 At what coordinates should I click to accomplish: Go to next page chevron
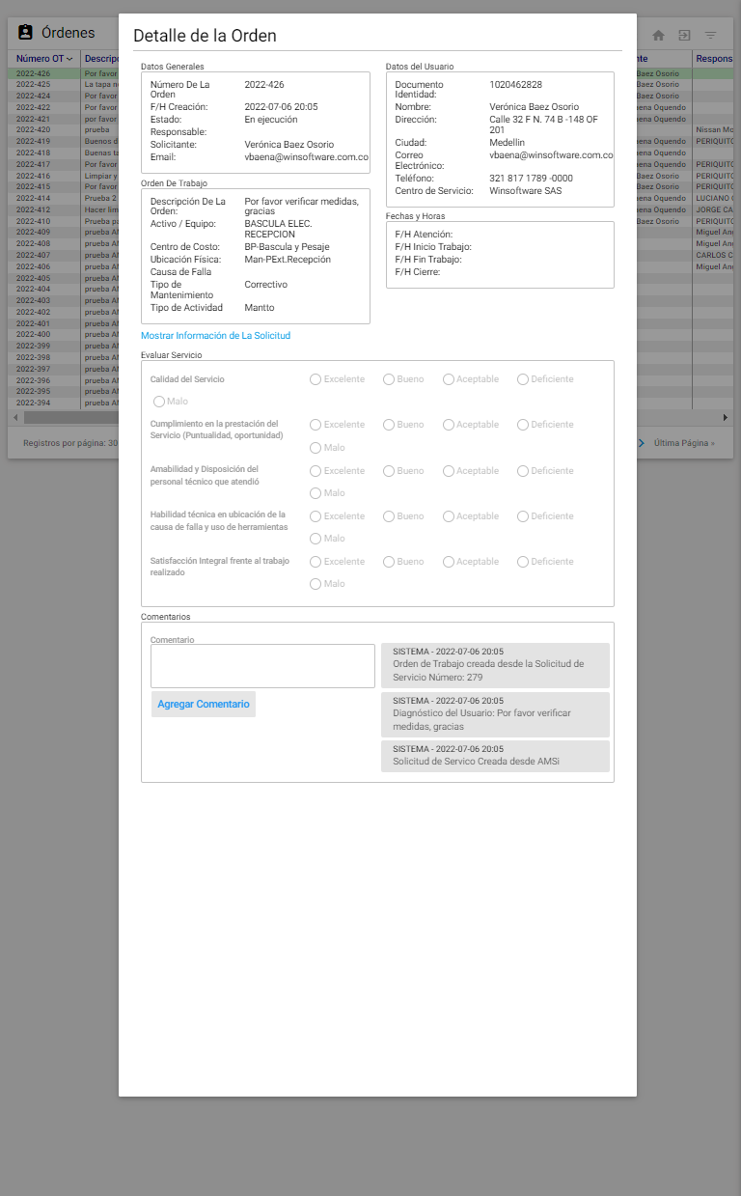642,443
